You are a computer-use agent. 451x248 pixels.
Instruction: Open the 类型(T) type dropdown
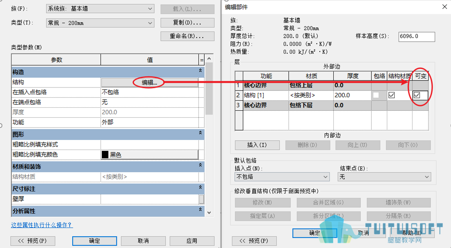click(100, 23)
